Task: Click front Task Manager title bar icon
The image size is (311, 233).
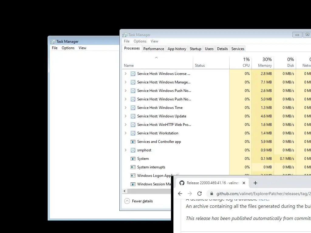Action: [x=125, y=35]
